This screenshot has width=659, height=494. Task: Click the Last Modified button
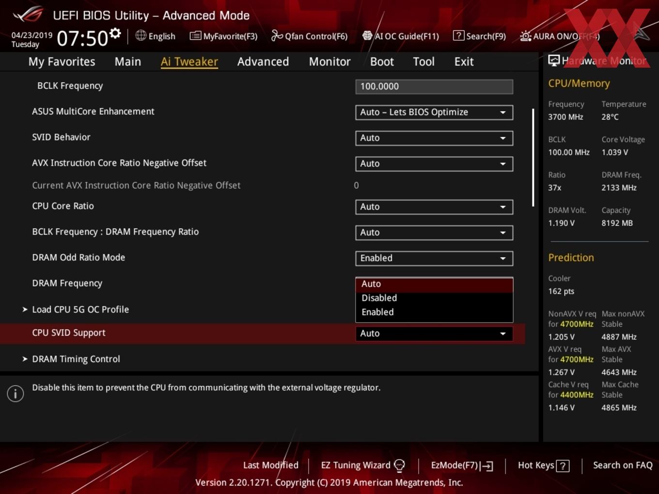coord(271,465)
